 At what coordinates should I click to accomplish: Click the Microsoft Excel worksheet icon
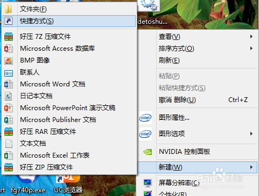[x=9, y=156]
